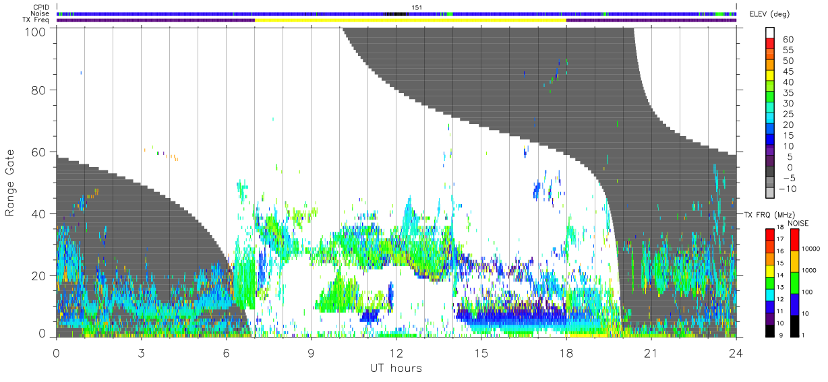The width and height of the screenshot is (828, 382).
Task: Click the '45' label on the ELEV scale
Action: click(788, 71)
